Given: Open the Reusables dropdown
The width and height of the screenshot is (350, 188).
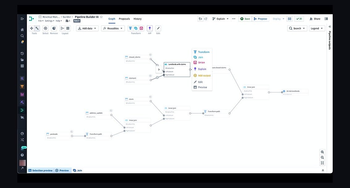Looking at the screenshot, I should pyautogui.click(x=113, y=28).
